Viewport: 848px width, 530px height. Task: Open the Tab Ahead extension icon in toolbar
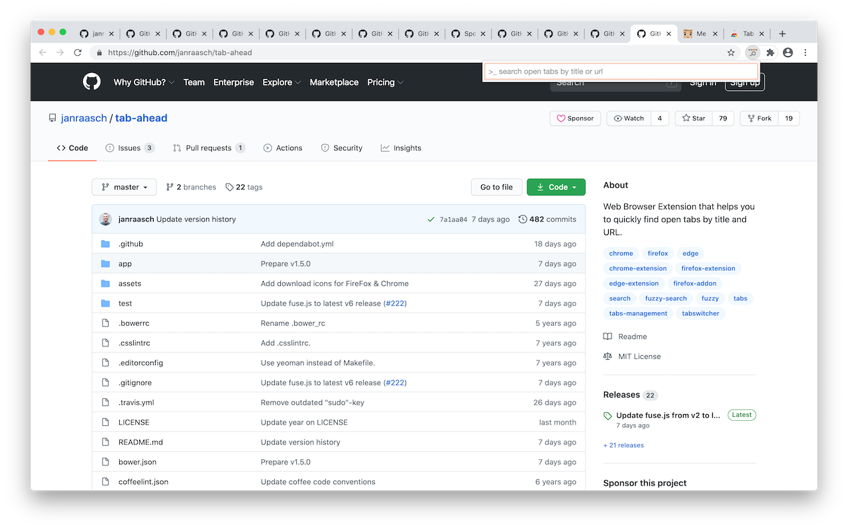pos(753,52)
